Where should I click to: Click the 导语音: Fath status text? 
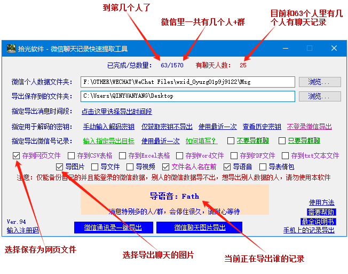coord(175,196)
